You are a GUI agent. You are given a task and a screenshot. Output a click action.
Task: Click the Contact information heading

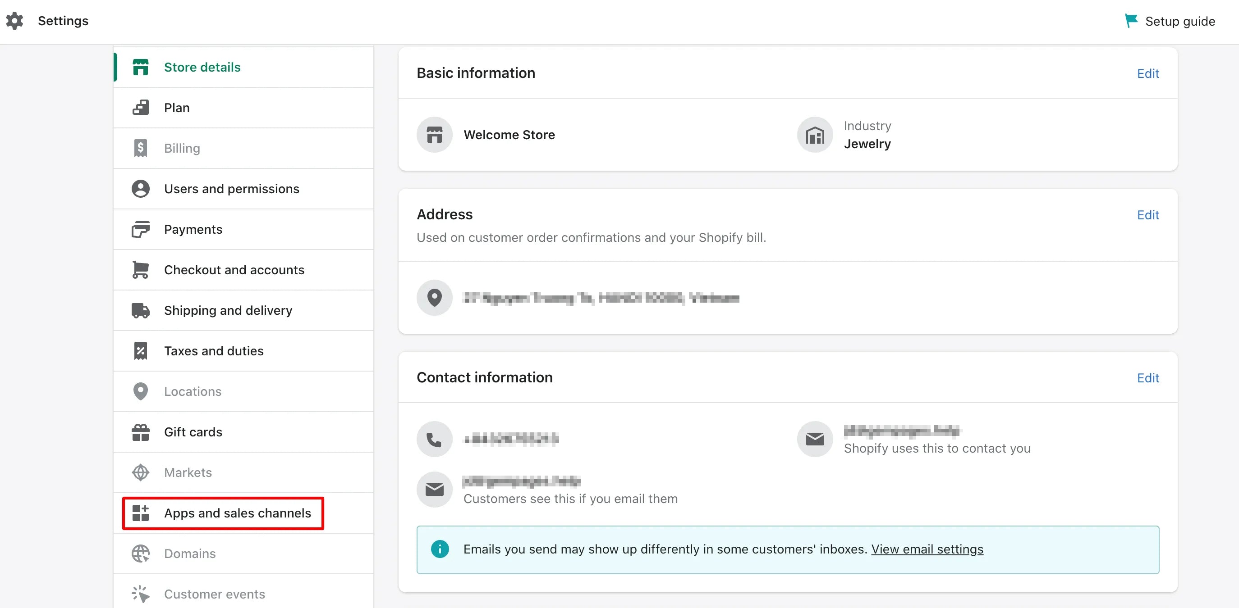[484, 377]
